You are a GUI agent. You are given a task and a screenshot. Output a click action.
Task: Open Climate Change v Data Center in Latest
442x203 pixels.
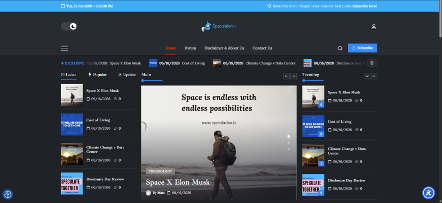point(105,149)
